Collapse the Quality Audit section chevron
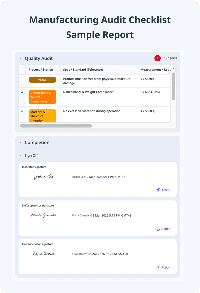 tap(20, 58)
